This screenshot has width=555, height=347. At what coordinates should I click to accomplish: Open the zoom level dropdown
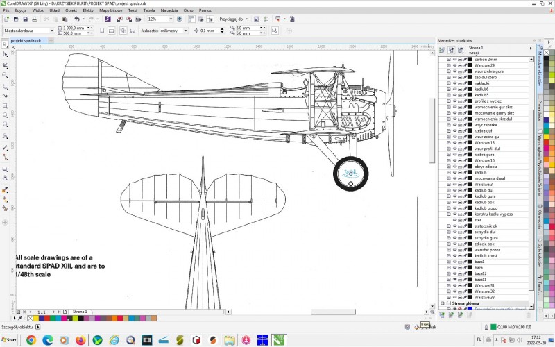pos(171,19)
